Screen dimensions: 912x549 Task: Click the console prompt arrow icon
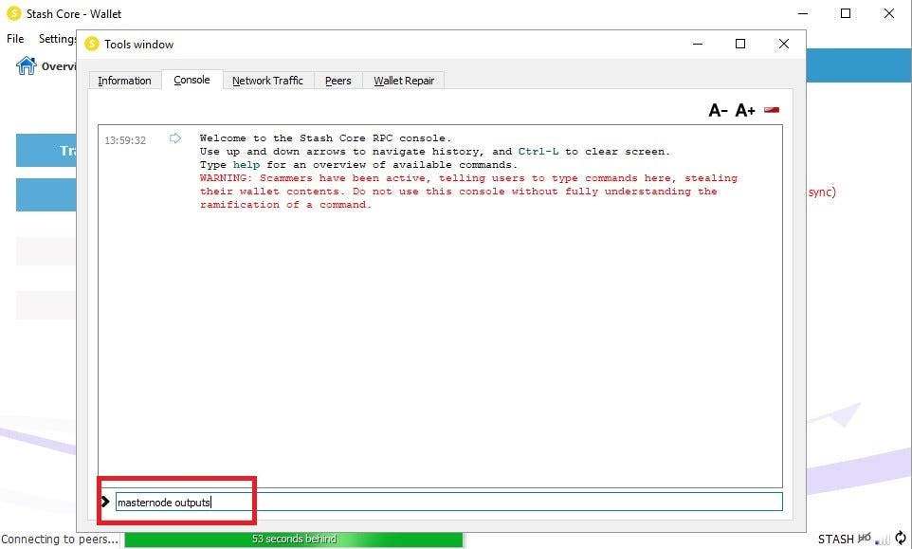[x=105, y=502]
